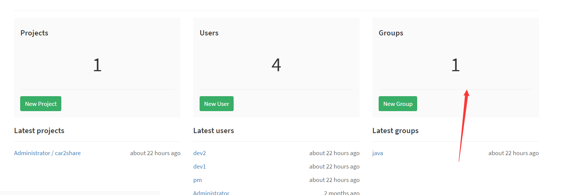This screenshot has width=582, height=195.
Task: Click the Users card heading
Action: tap(209, 33)
